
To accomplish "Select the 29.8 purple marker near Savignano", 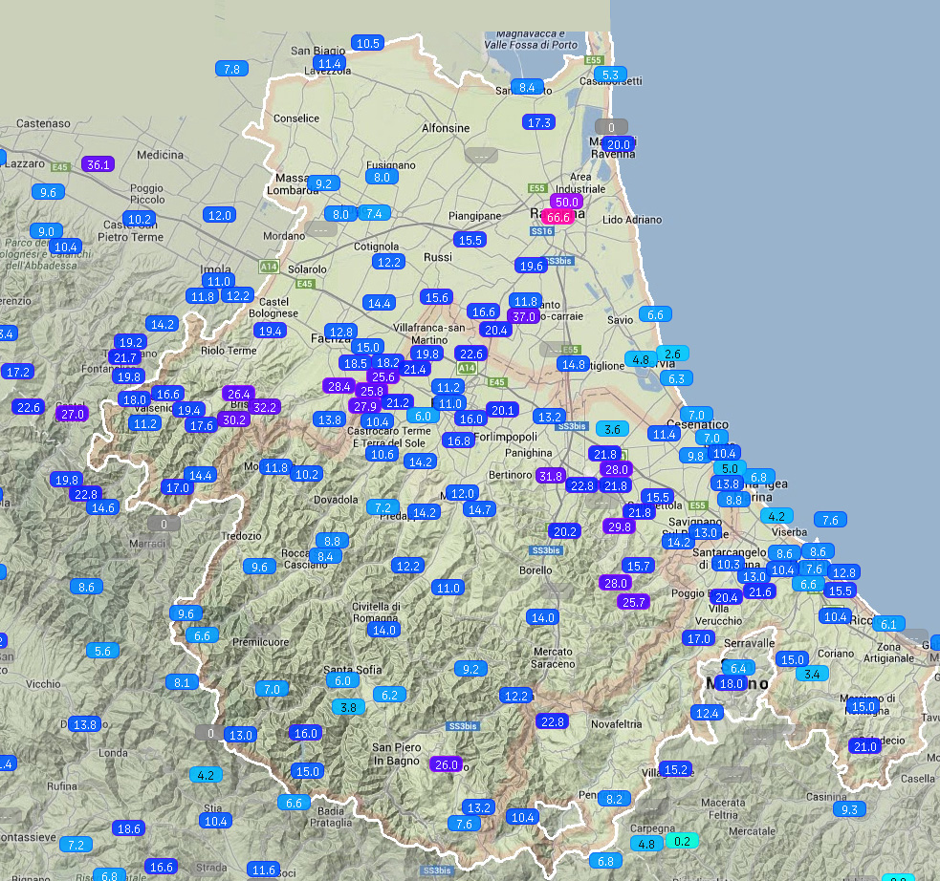I will (x=620, y=526).
